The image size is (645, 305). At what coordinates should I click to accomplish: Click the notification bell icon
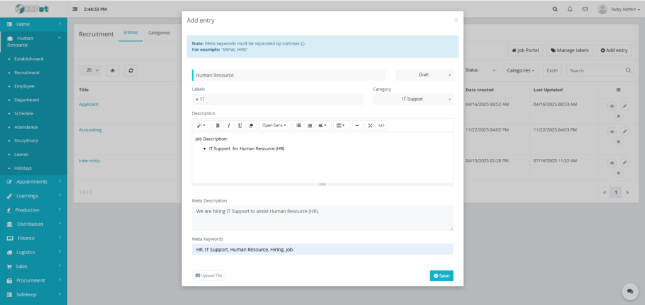[570, 9]
